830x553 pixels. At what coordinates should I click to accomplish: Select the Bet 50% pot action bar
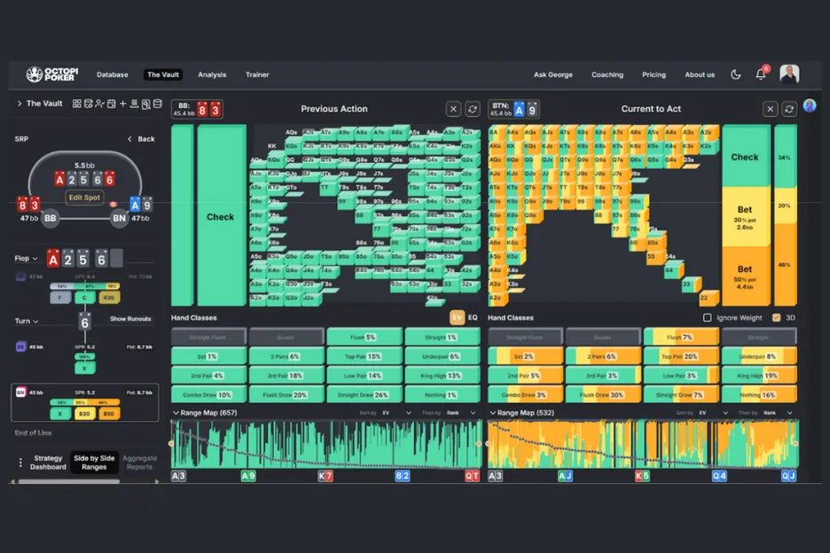click(745, 274)
